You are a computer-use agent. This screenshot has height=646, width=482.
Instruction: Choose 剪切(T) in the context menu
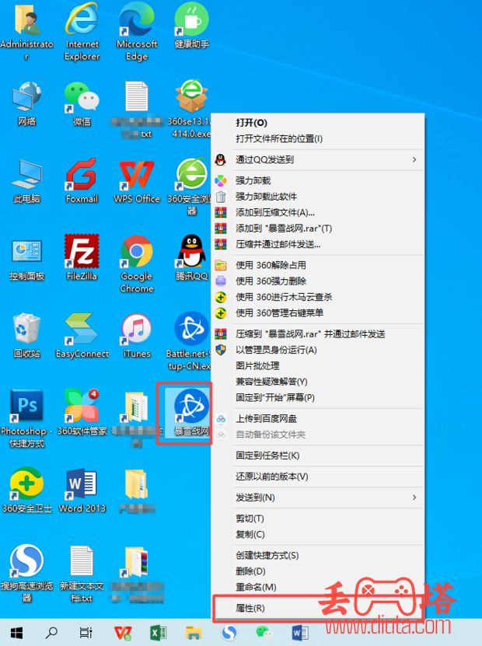pyautogui.click(x=318, y=519)
